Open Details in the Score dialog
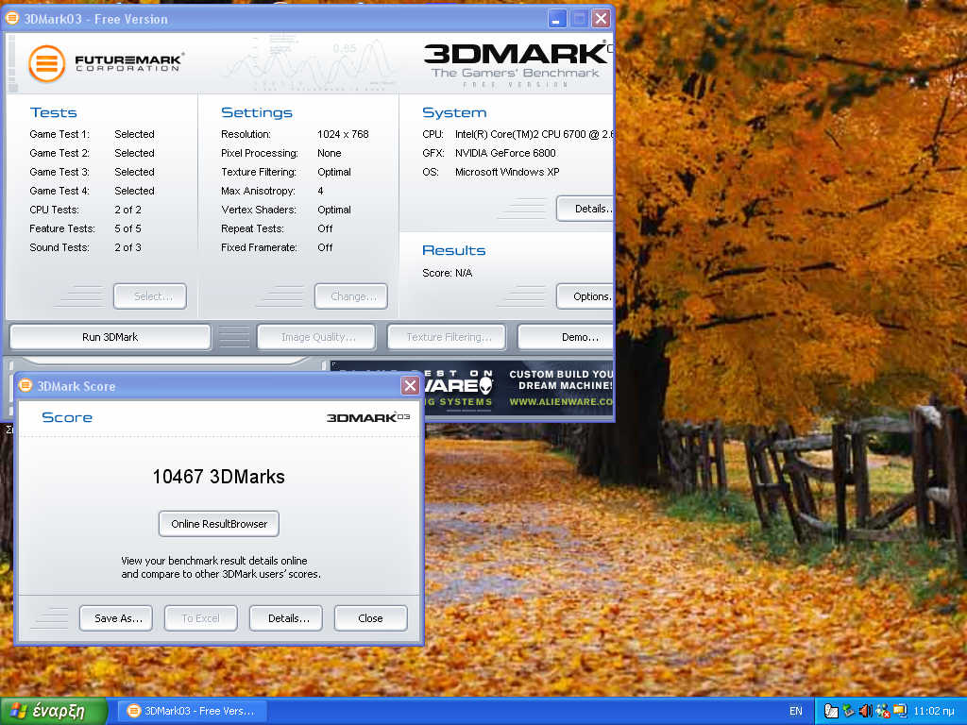The image size is (967, 725). point(286,618)
